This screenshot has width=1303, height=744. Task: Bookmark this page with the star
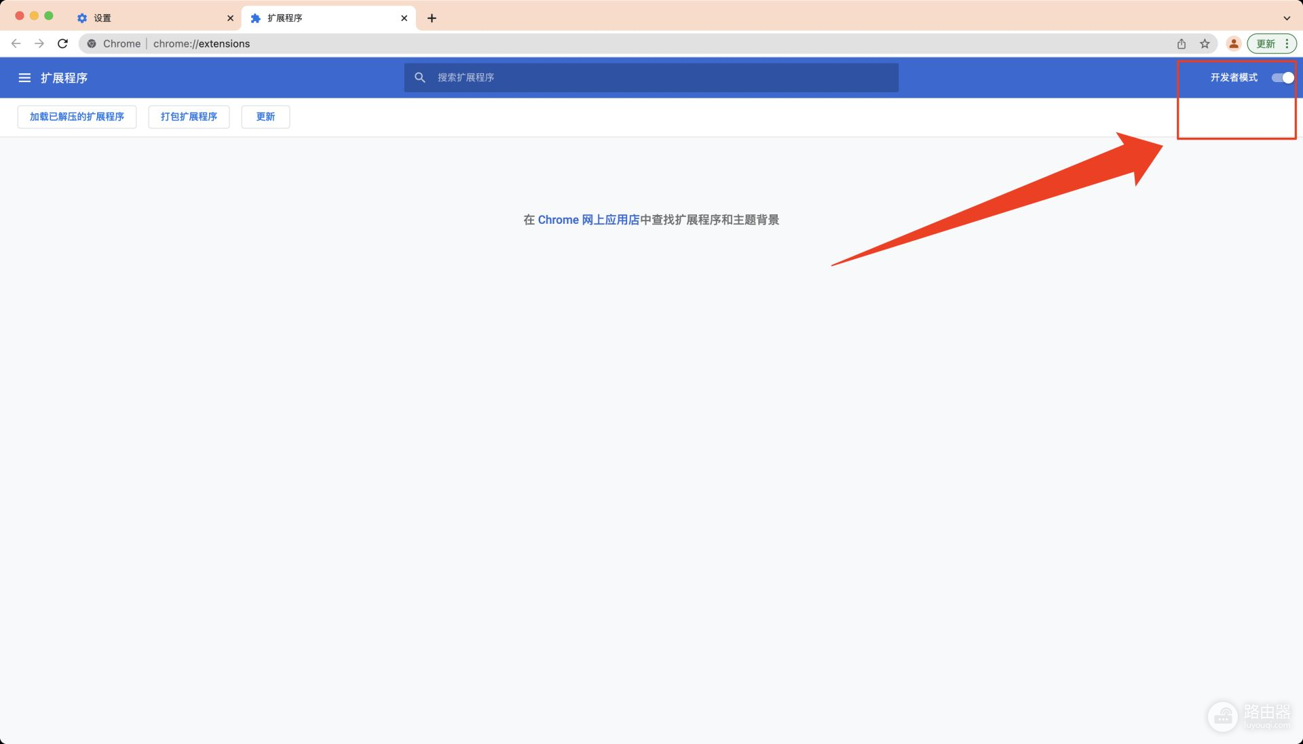pyautogui.click(x=1205, y=43)
